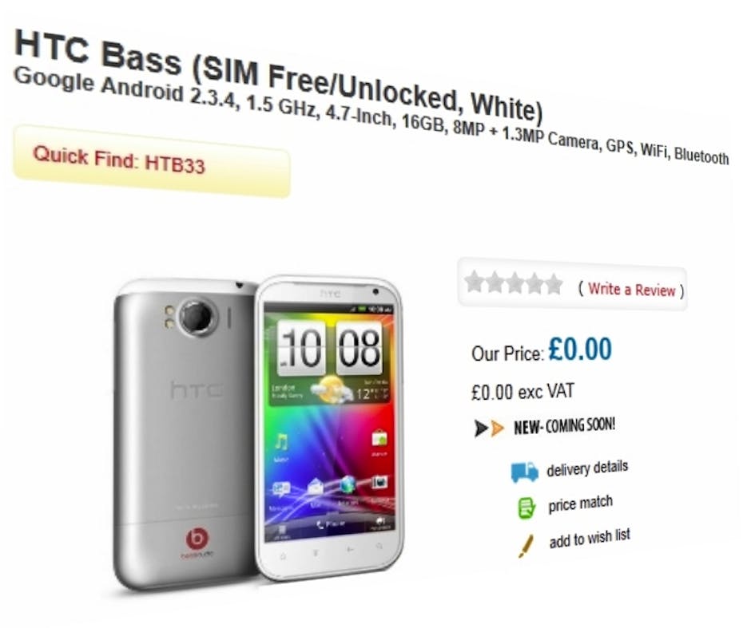This screenshot has width=751, height=628.
Task: Click the Quick Find HTB33 box
Action: tap(151, 160)
